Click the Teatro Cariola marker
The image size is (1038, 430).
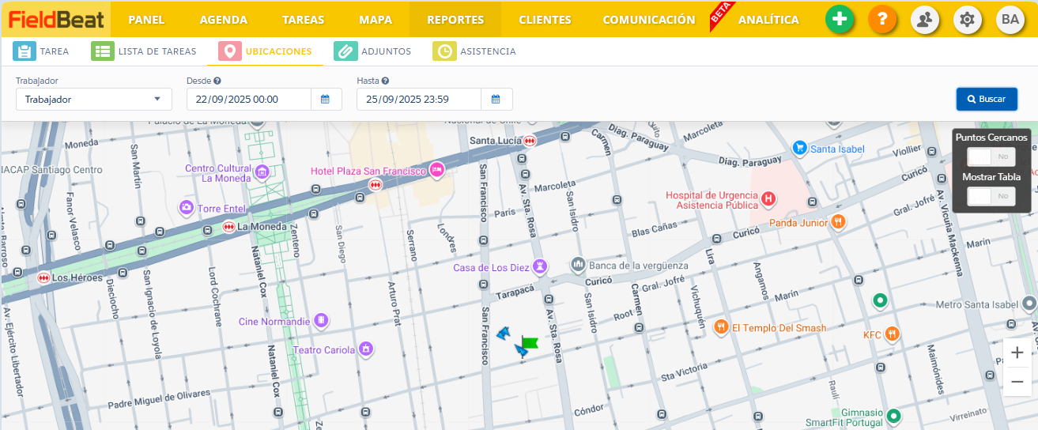coord(365,349)
